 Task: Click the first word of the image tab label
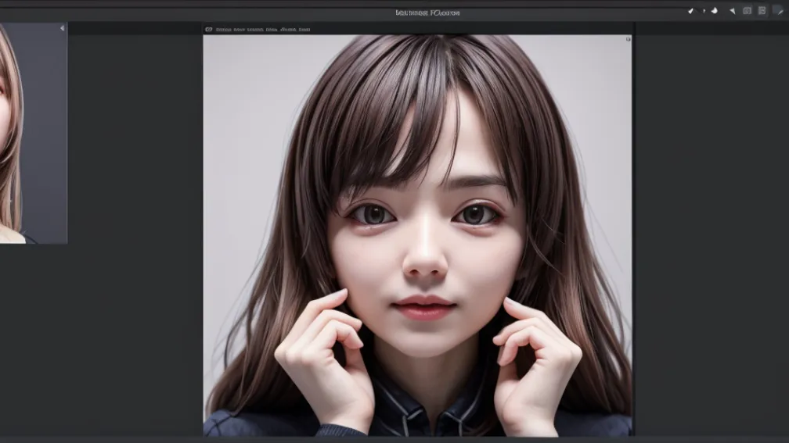[x=225, y=30]
